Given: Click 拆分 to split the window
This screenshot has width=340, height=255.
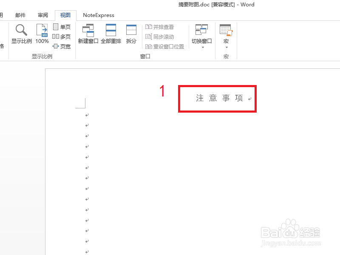Looking at the screenshot, I should click(131, 34).
